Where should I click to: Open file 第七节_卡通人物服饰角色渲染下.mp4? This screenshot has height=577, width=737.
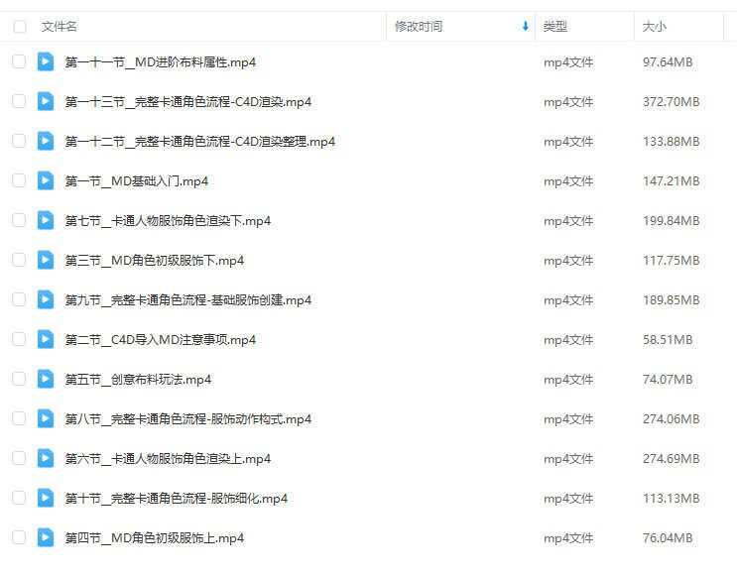click(x=168, y=220)
